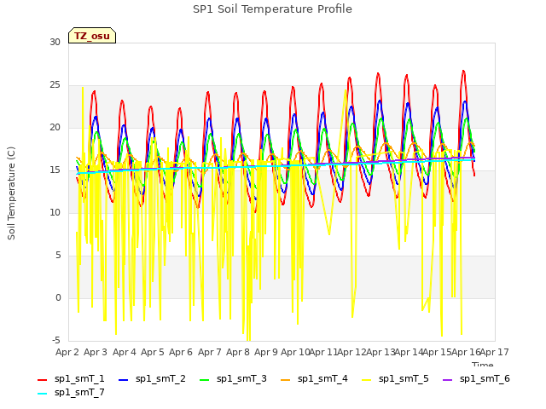Click the Apr 5 x-axis tick label
This screenshot has width=546, height=409.
pyautogui.click(x=153, y=352)
